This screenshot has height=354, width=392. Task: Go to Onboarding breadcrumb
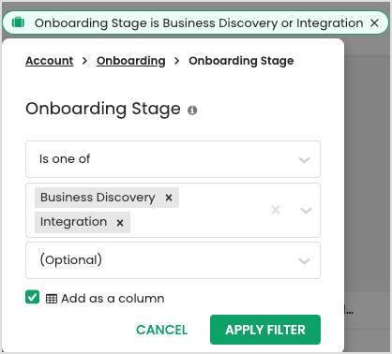pos(131,61)
